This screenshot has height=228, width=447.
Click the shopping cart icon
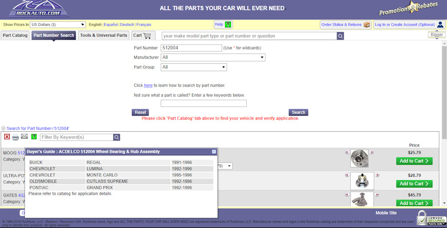coord(147,36)
